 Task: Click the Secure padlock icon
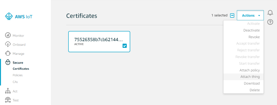pyautogui.click(x=8, y=62)
